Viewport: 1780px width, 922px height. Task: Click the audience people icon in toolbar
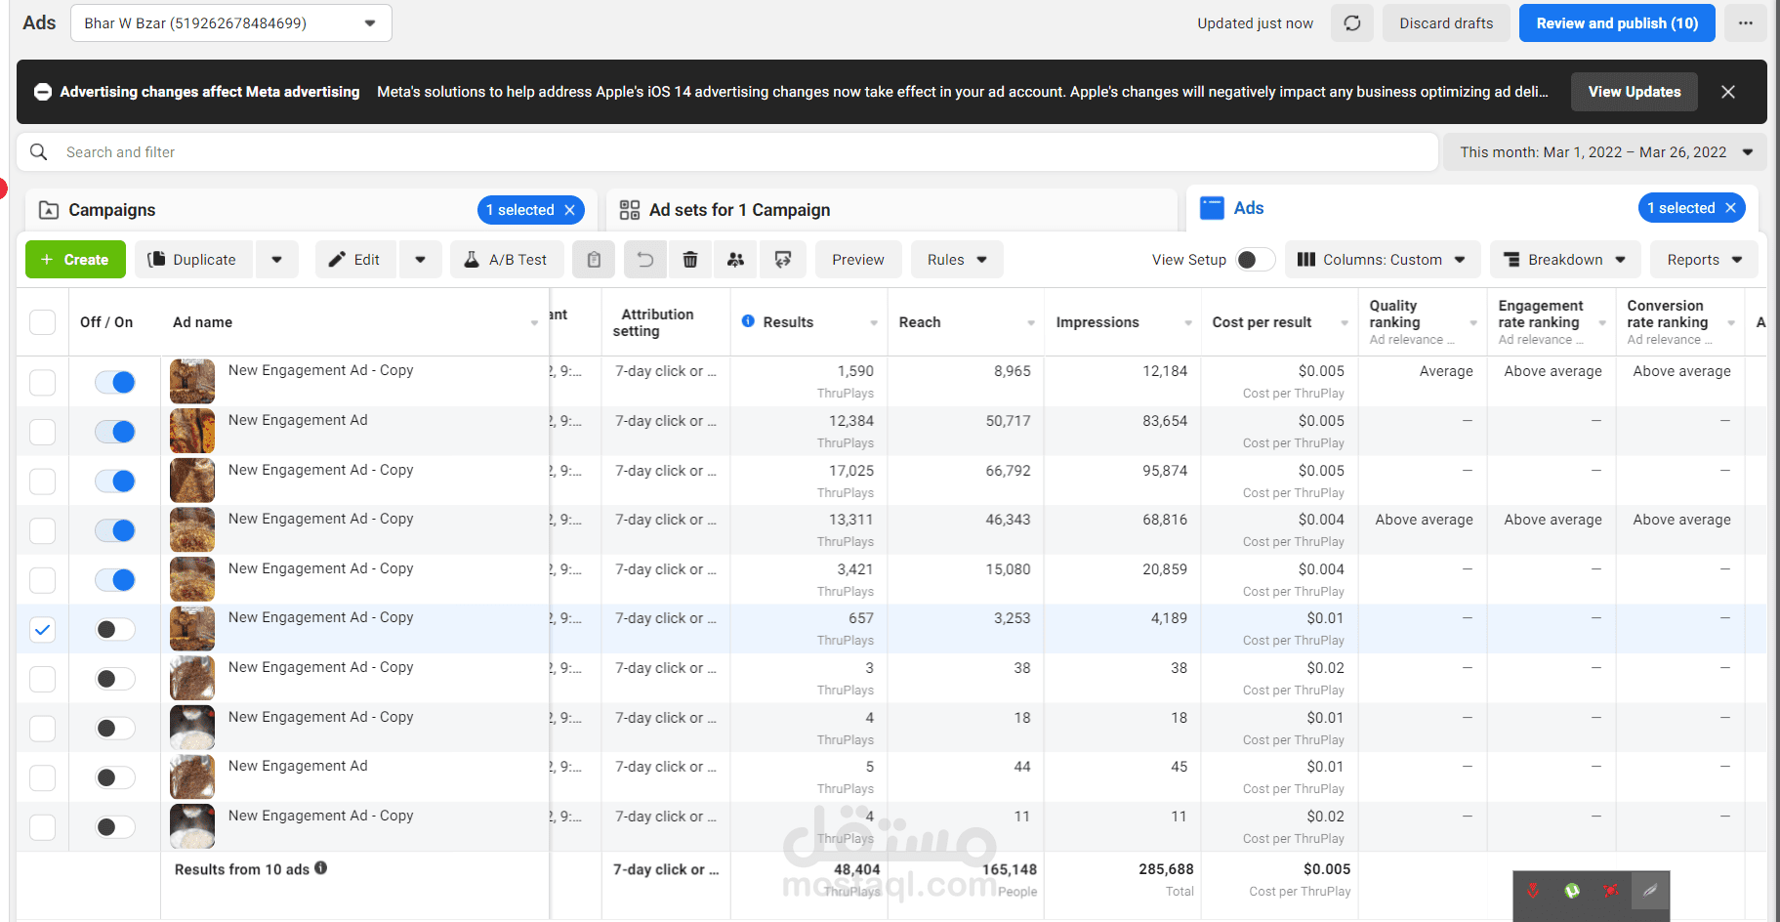pos(736,260)
